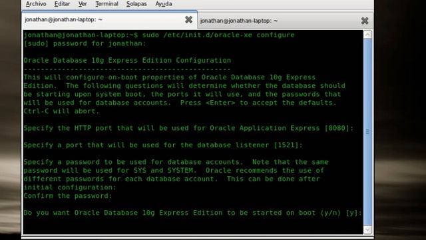Click the vertical scrollbar thumb

367,132
